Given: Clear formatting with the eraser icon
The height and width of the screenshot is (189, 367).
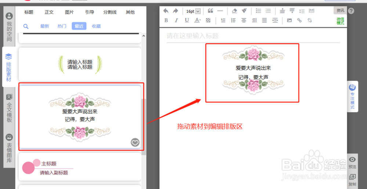Looking at the screenshot, I should point(234,11).
